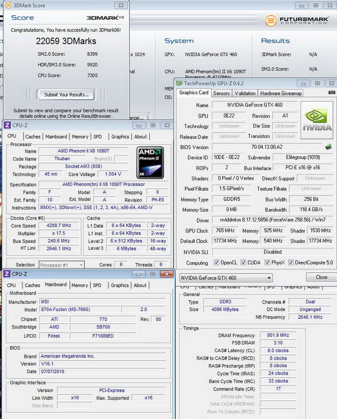
Task: Maximize the GPU-Z window
Action: point(317,83)
